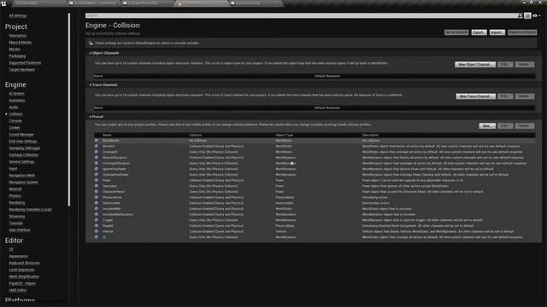
Task: Click the icon beside the InvisibleWall preset
Action: (97, 208)
